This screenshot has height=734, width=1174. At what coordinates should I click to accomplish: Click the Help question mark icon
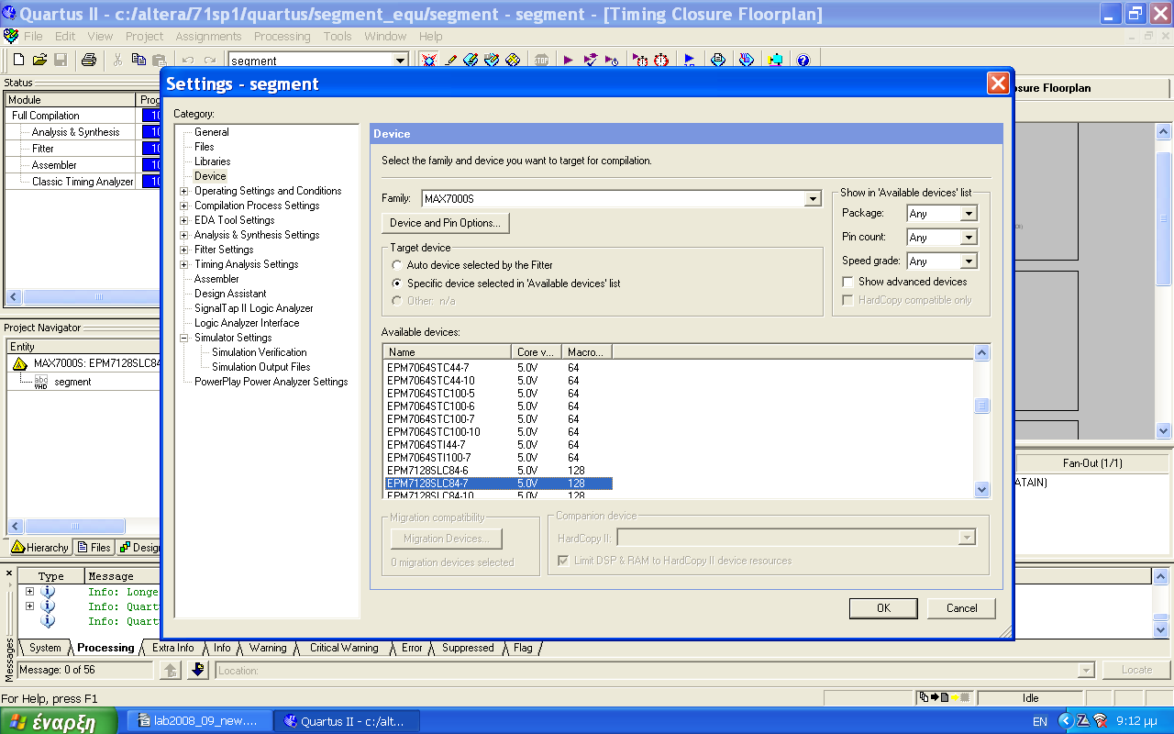click(x=803, y=60)
